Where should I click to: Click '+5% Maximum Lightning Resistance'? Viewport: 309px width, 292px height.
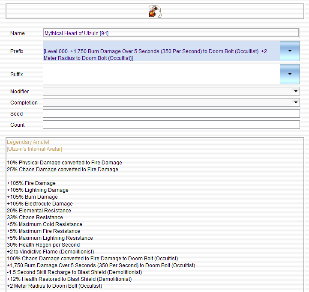(x=50, y=238)
